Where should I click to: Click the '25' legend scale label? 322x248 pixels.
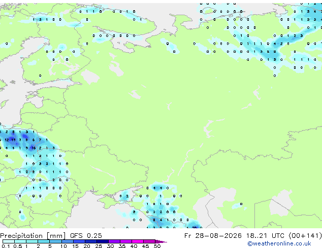tap(99, 246)
